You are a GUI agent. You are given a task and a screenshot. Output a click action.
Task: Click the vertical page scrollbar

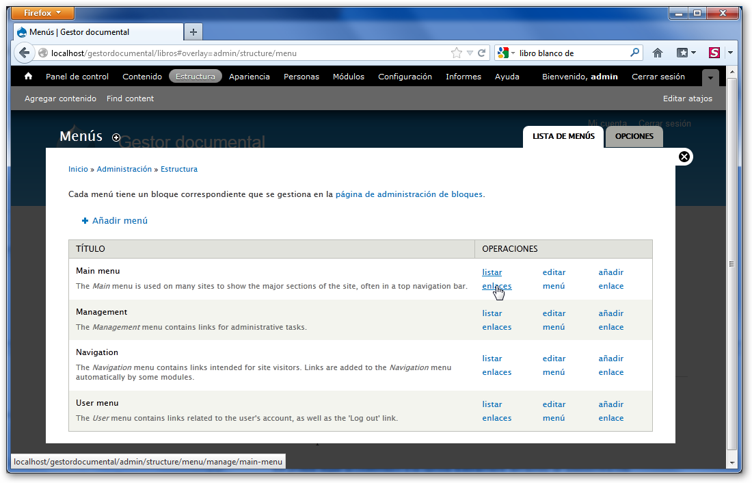[732, 263]
